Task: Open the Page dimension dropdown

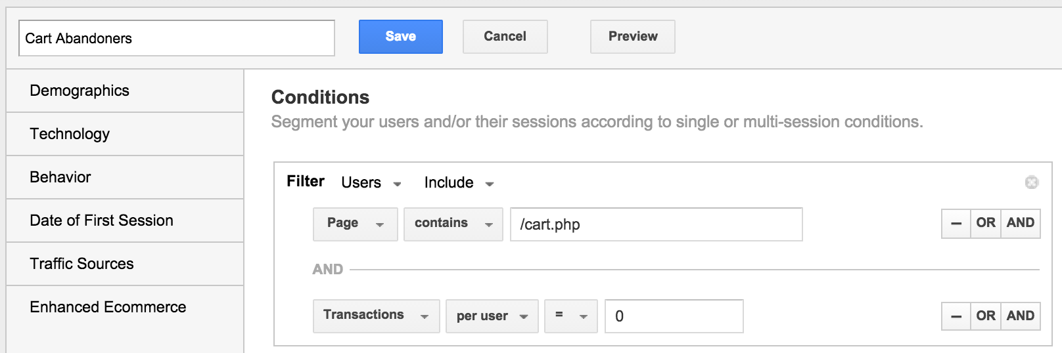Action: (x=356, y=224)
